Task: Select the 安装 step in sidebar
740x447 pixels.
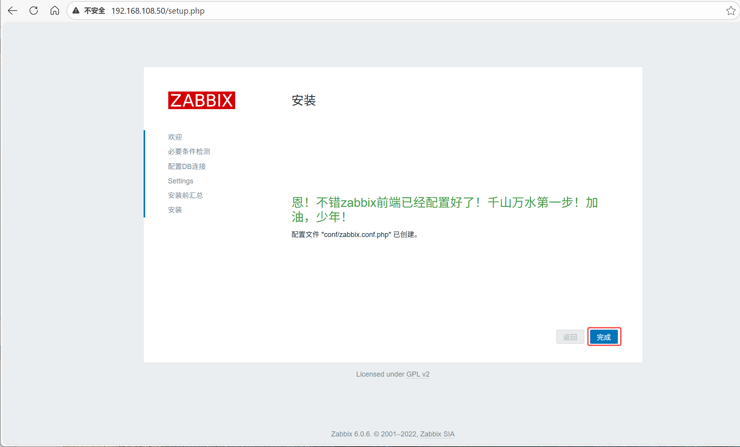Action: tap(175, 210)
